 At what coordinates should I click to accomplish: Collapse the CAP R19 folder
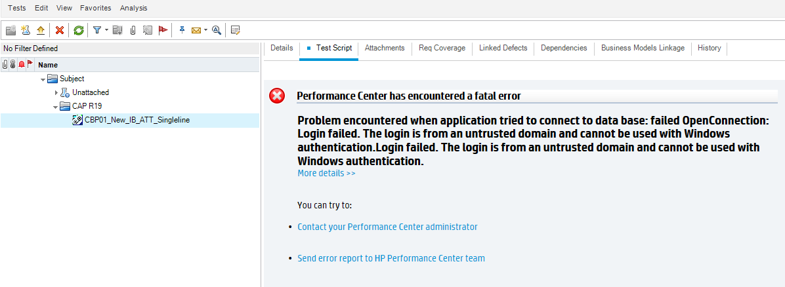tap(55, 107)
